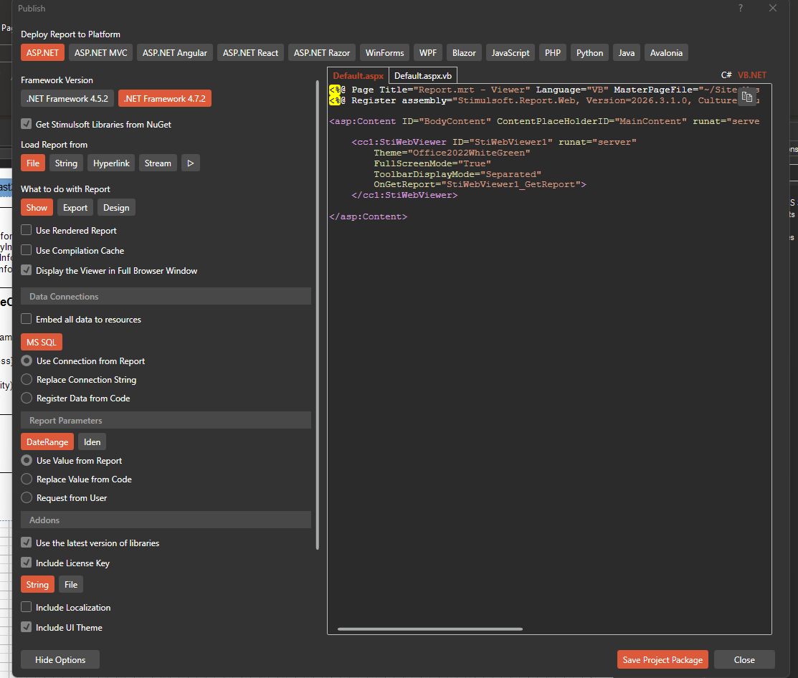The image size is (798, 678).
Task: Load report from Hyperlink
Action: [x=111, y=163]
